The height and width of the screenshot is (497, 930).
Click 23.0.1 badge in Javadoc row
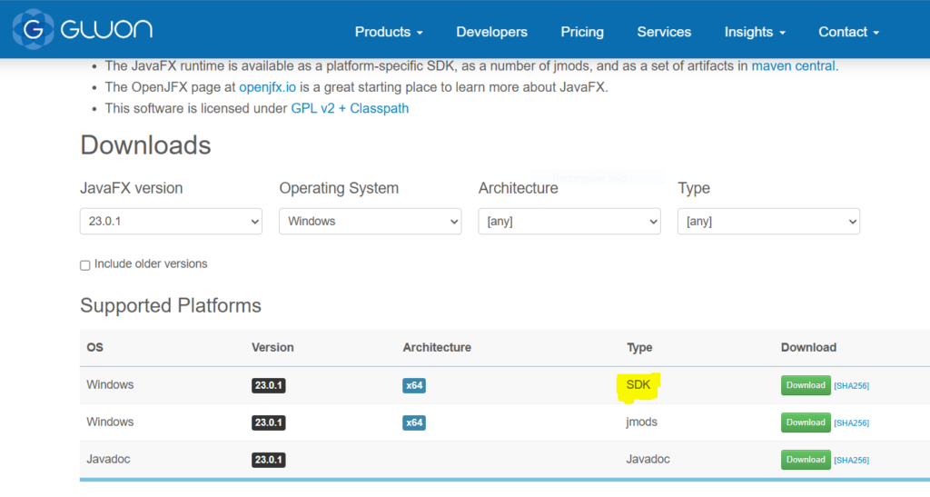coord(269,460)
